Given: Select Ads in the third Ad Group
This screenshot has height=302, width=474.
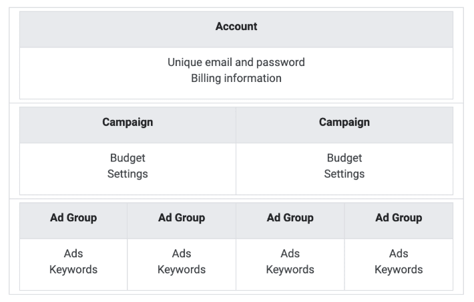Looking at the screenshot, I should pos(290,254).
